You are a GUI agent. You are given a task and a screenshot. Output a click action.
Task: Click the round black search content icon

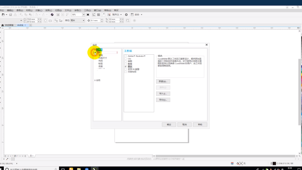click(x=52, y=15)
